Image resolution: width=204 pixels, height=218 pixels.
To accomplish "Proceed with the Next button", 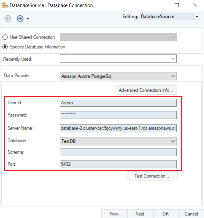I will [x=140, y=214].
